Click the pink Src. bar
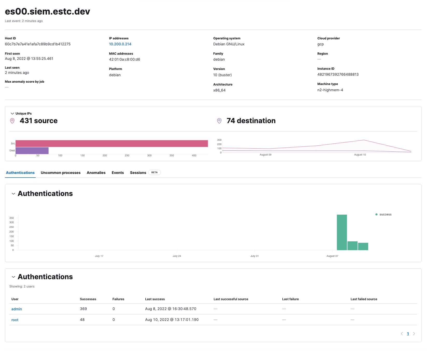Viewport: 427px width, 351px height. click(111, 144)
